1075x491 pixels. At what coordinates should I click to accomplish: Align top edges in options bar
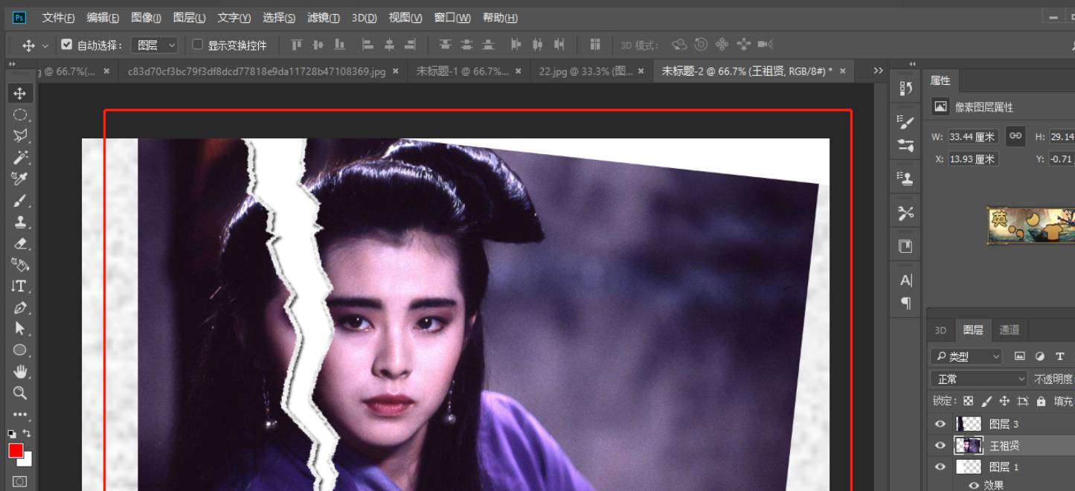(x=297, y=45)
